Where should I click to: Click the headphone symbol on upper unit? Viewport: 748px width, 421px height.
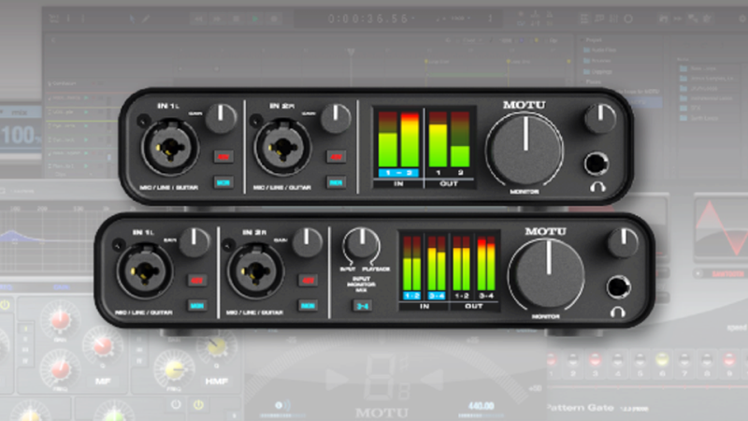pyautogui.click(x=597, y=186)
